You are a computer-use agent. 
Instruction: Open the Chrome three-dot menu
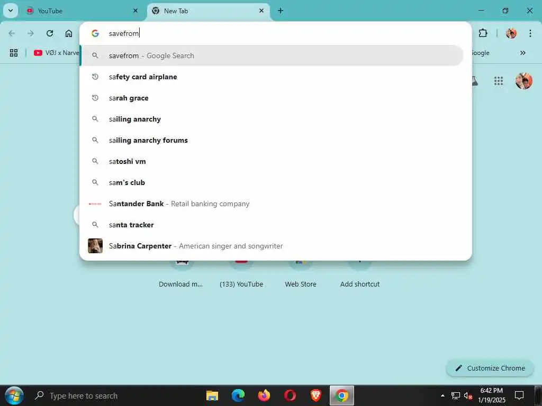530,33
